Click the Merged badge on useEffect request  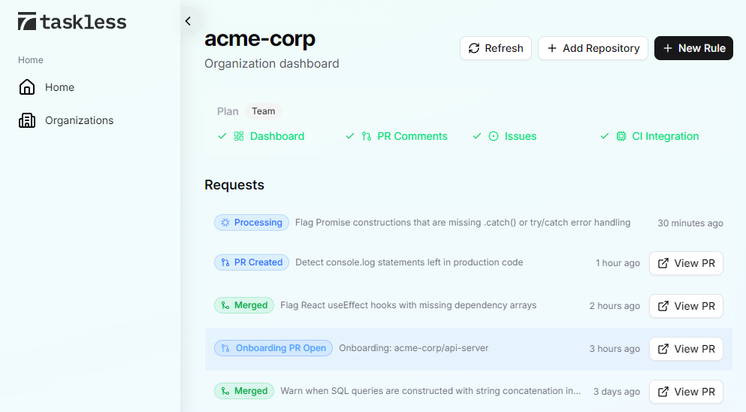pos(244,305)
